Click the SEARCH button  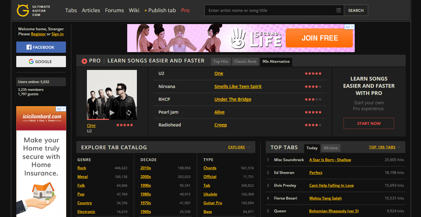pos(356,11)
